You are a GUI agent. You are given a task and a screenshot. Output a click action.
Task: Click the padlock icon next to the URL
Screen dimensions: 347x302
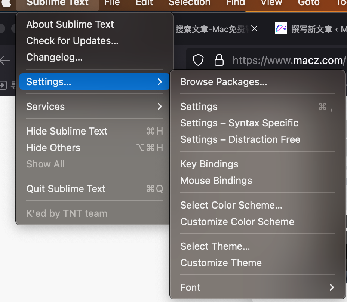tap(219, 60)
